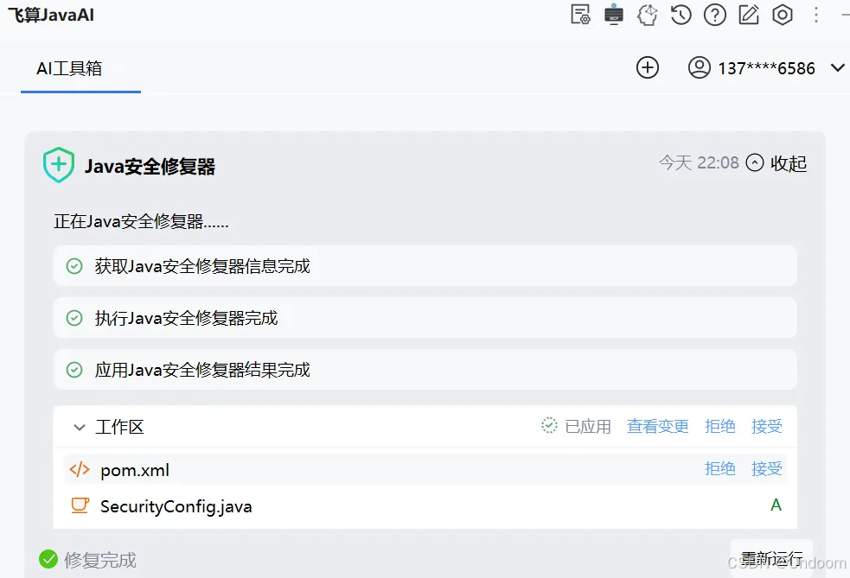Click 执行Java安全修复器完成 step row
Screen dimensions: 850x578
[x=425, y=318]
